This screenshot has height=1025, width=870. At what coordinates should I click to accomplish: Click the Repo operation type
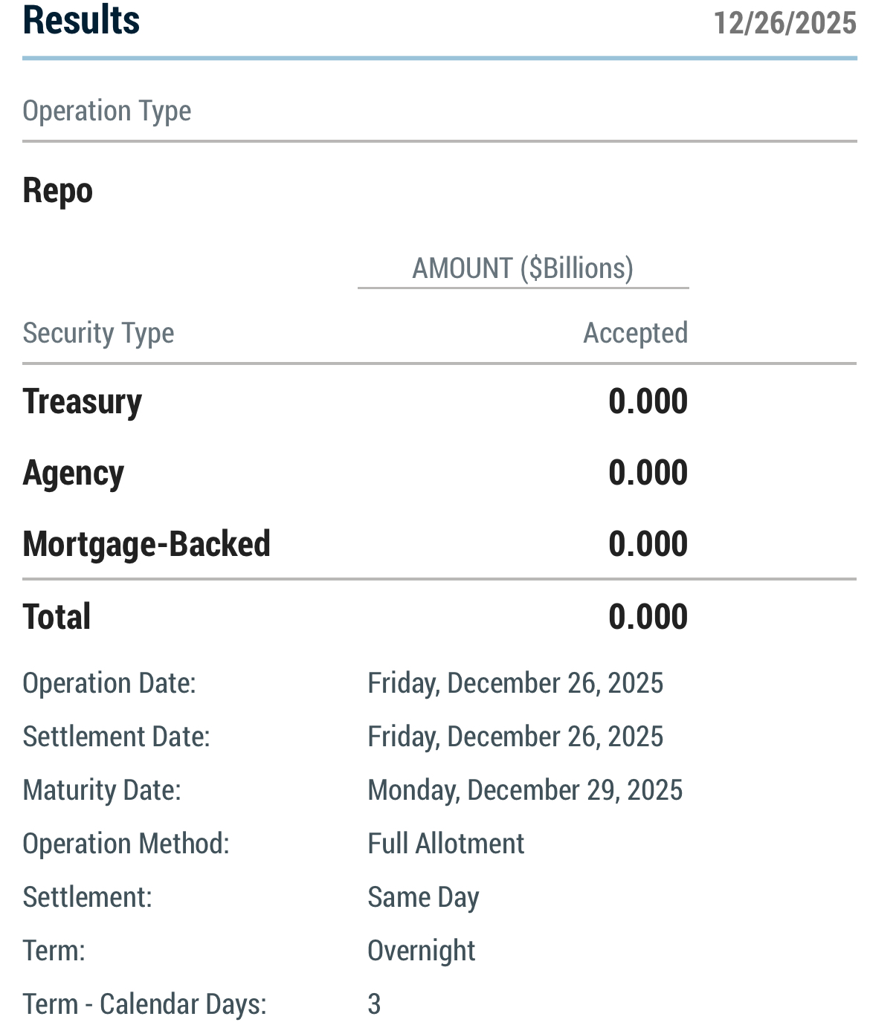click(x=58, y=190)
